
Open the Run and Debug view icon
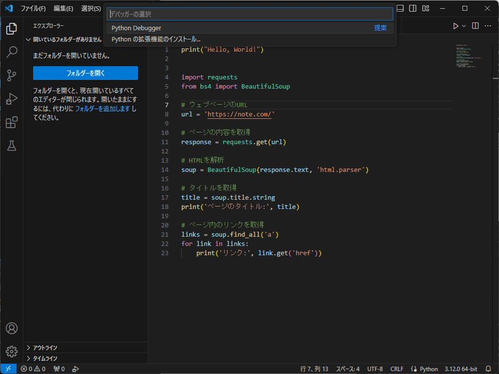[x=11, y=99]
